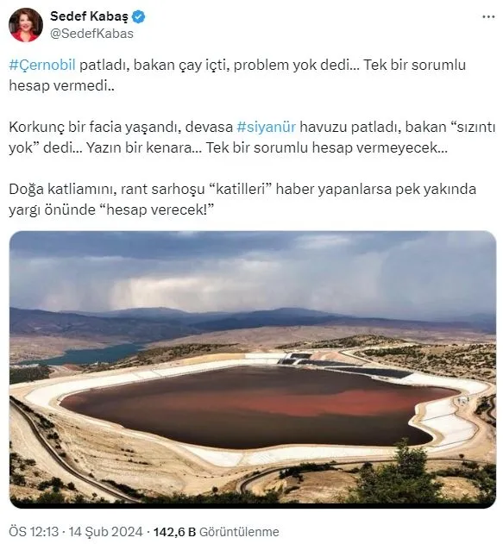The image size is (503, 544).
Task: Open Sedef Kabaş's profile picture
Action: coord(26,25)
